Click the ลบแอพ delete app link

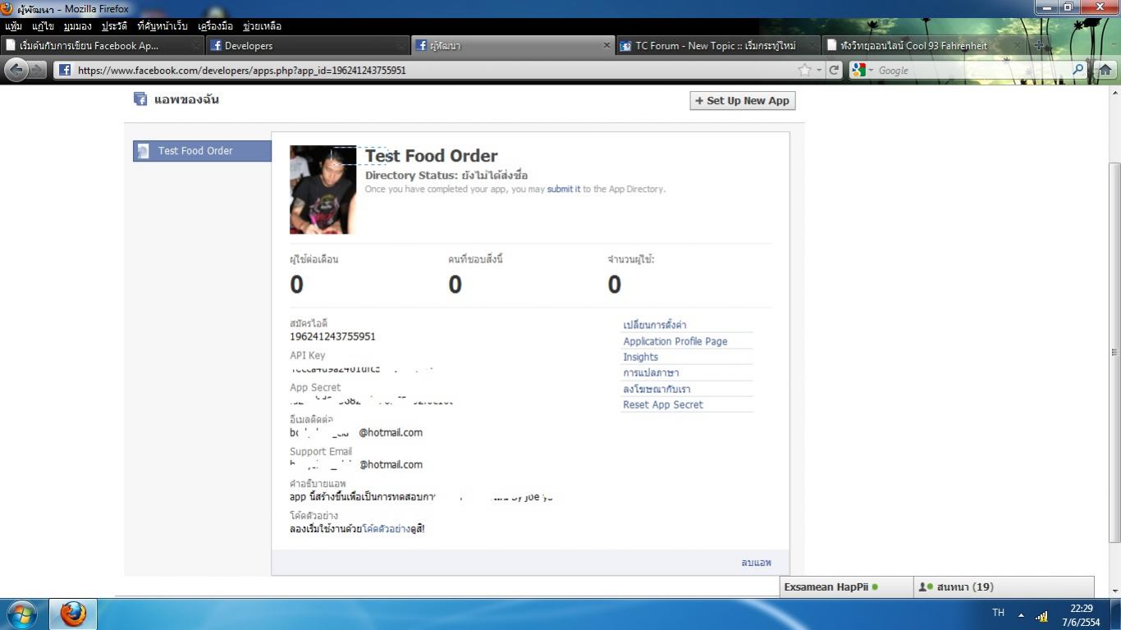756,563
